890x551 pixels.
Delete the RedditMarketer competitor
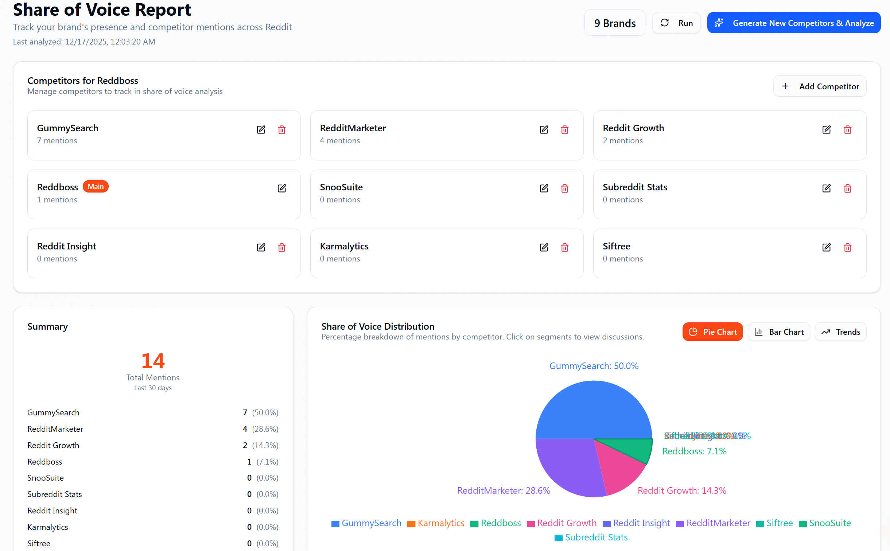click(564, 129)
